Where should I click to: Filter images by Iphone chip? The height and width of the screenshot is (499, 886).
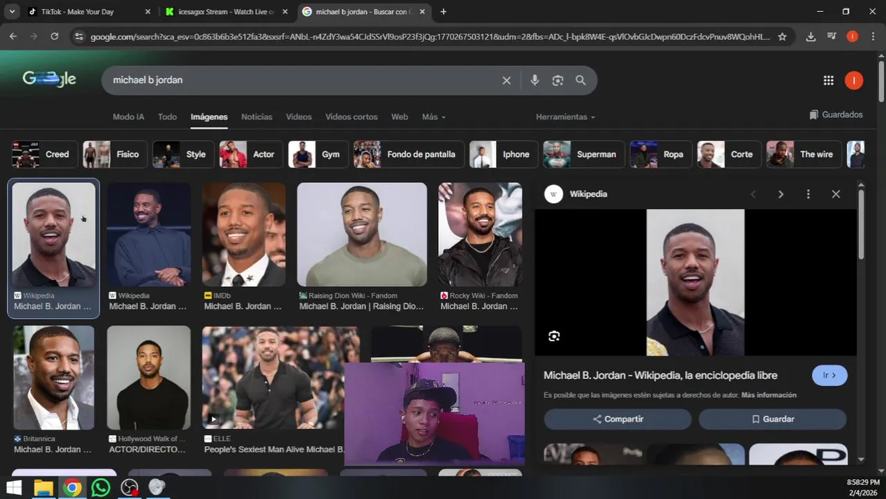coord(503,155)
